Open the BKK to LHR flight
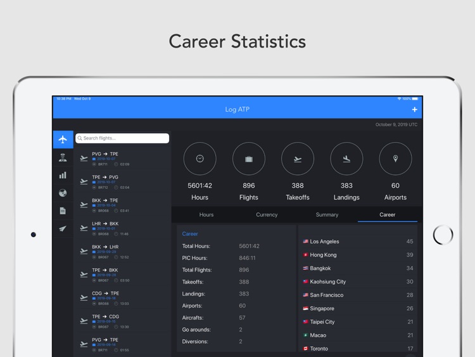The height and width of the screenshot is (357, 475). click(x=123, y=252)
